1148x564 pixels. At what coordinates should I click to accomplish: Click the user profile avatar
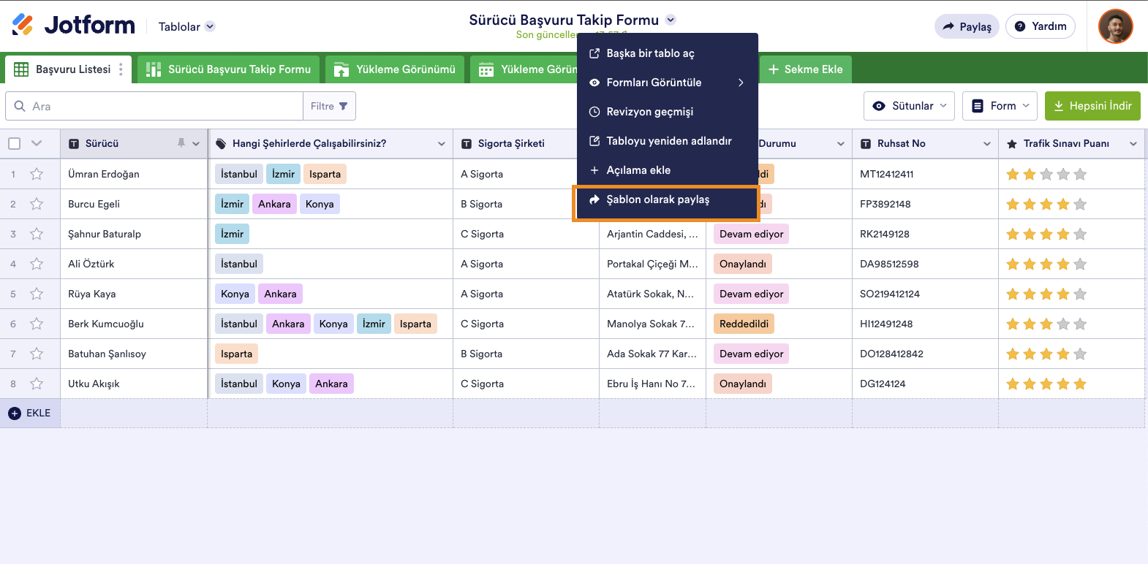click(1115, 26)
